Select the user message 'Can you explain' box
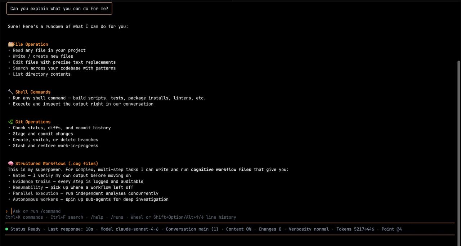The width and height of the screenshot is (461, 246). coord(59,9)
